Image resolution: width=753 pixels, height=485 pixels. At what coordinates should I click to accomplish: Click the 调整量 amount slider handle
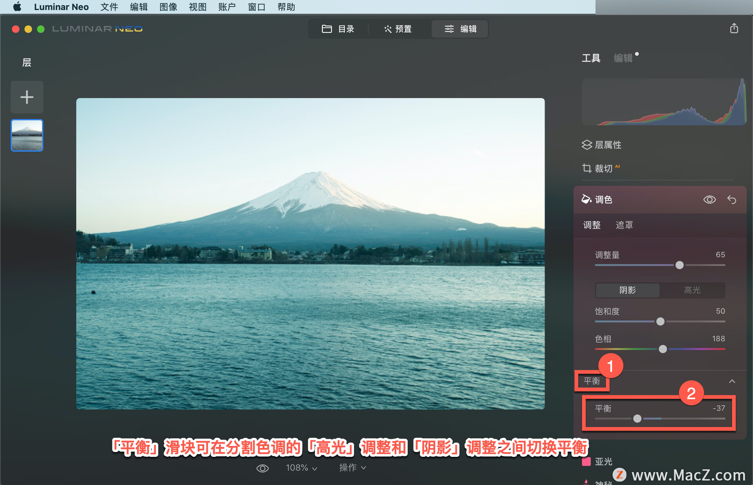coord(680,265)
